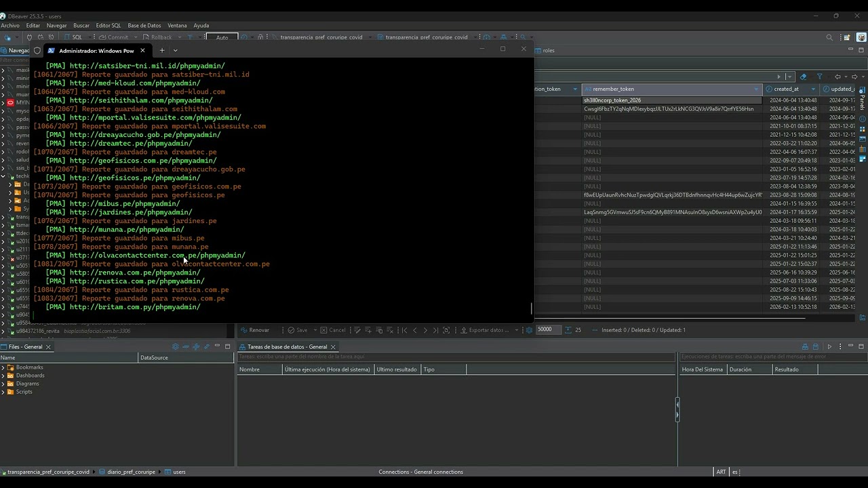Go to next row arrow icon
This screenshot has width=868, height=488.
(x=425, y=330)
